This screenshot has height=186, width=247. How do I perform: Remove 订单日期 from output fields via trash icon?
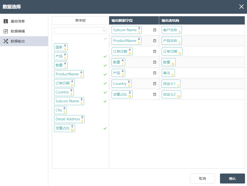coord(155,51)
